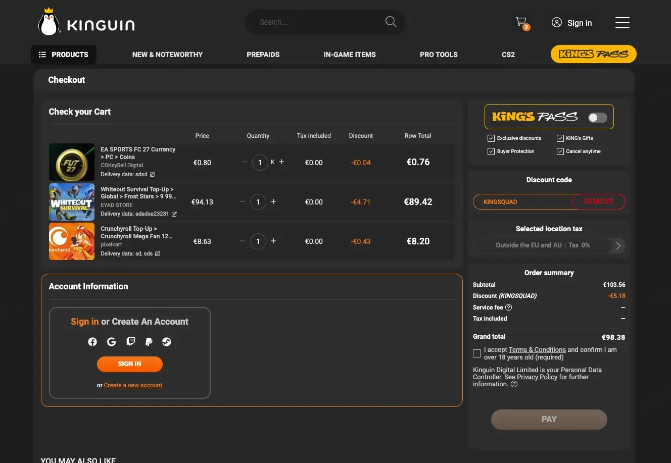Toggle the King's Pass switch
The width and height of the screenshot is (671, 463).
coord(598,117)
